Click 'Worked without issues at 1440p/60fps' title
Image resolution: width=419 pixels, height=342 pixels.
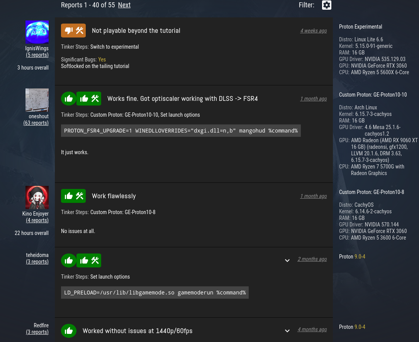coord(137,331)
